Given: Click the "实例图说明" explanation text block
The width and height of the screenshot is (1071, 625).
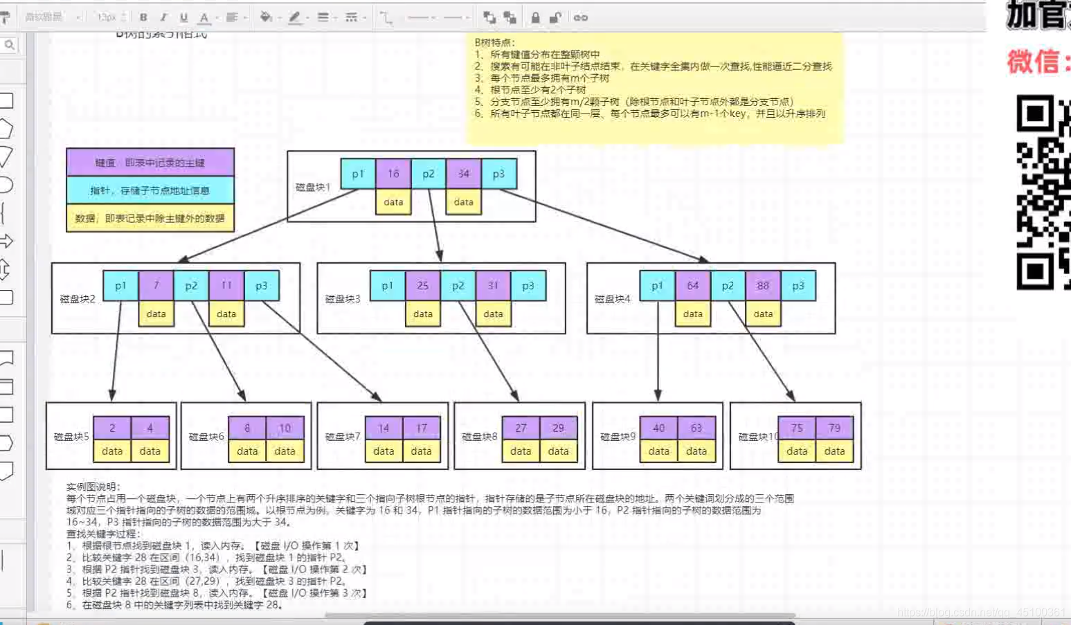Looking at the screenshot, I should pyautogui.click(x=430, y=545).
